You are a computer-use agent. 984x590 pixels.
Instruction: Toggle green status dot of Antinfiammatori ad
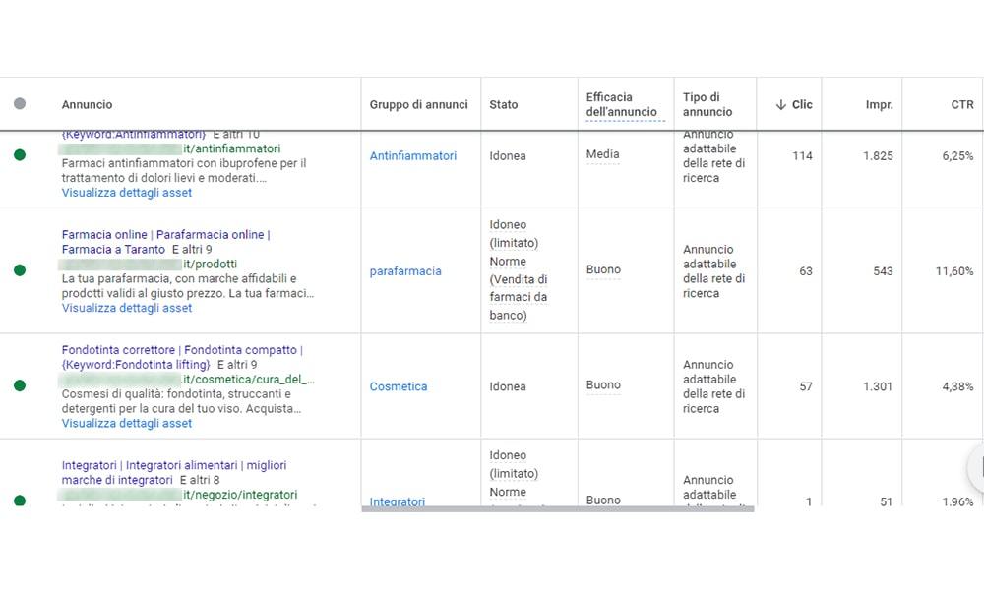point(20,154)
